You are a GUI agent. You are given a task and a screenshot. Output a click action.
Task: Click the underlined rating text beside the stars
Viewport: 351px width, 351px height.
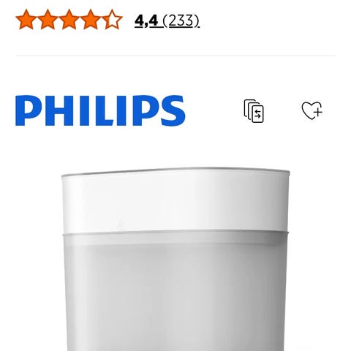(167, 21)
